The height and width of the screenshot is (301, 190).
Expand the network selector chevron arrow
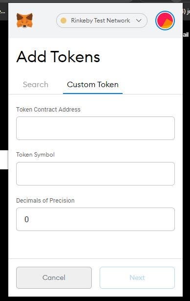pos(139,21)
